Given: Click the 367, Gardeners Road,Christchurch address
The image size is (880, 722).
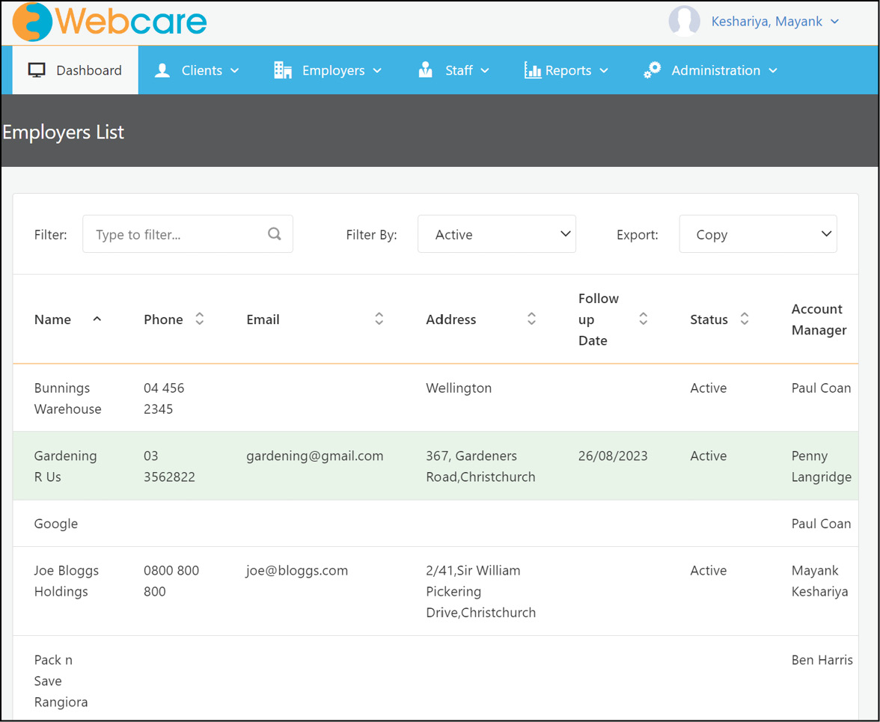Looking at the screenshot, I should coord(480,466).
